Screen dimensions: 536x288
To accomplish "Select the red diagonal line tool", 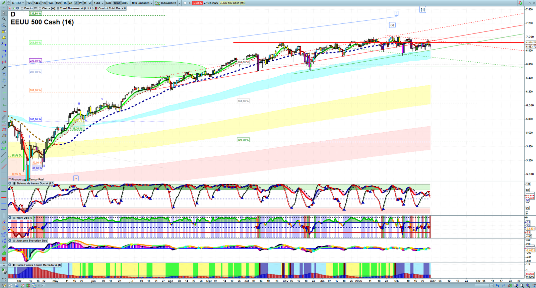I will pos(4,167).
